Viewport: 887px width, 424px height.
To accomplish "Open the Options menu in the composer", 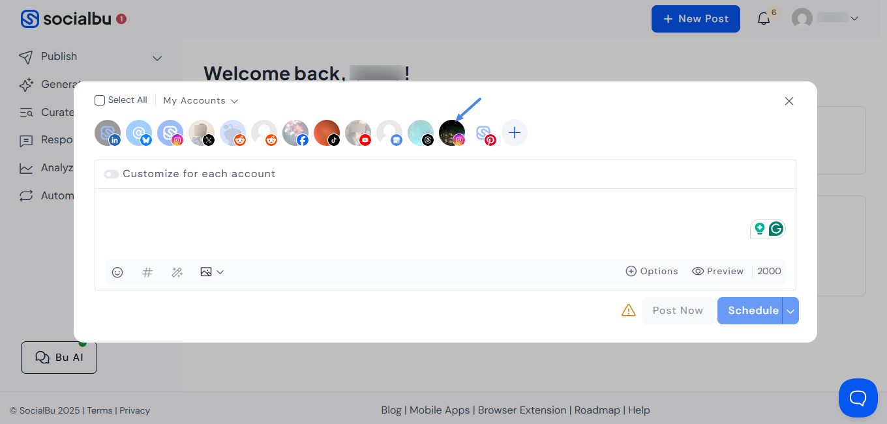I will point(652,271).
